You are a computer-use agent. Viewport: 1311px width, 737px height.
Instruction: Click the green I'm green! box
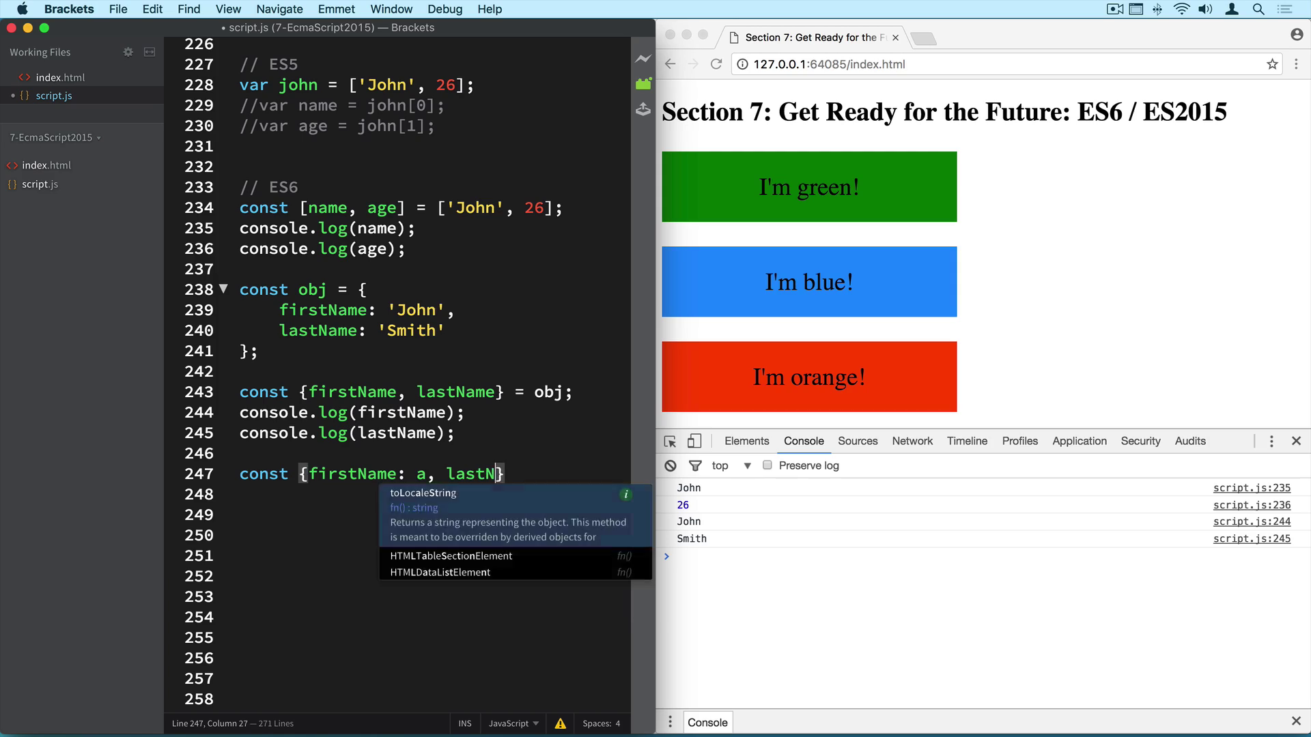pos(809,187)
